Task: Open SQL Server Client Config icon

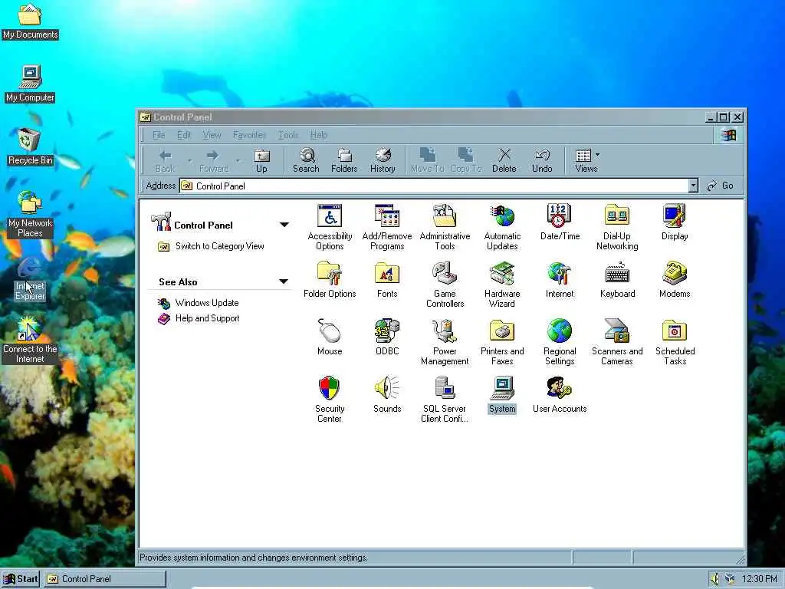Action: (445, 399)
